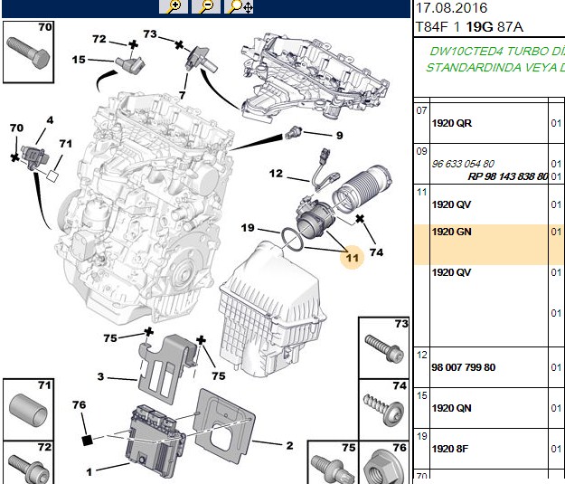The image size is (565, 484).
Task: Click the screw 72 thumbnail inset
Action: [28, 462]
